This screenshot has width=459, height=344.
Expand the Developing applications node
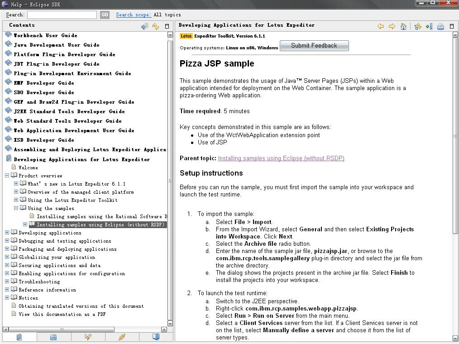pos(7,233)
